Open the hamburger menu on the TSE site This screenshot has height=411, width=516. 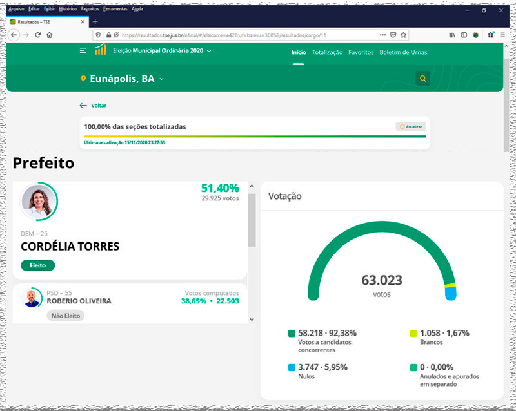pos(83,51)
